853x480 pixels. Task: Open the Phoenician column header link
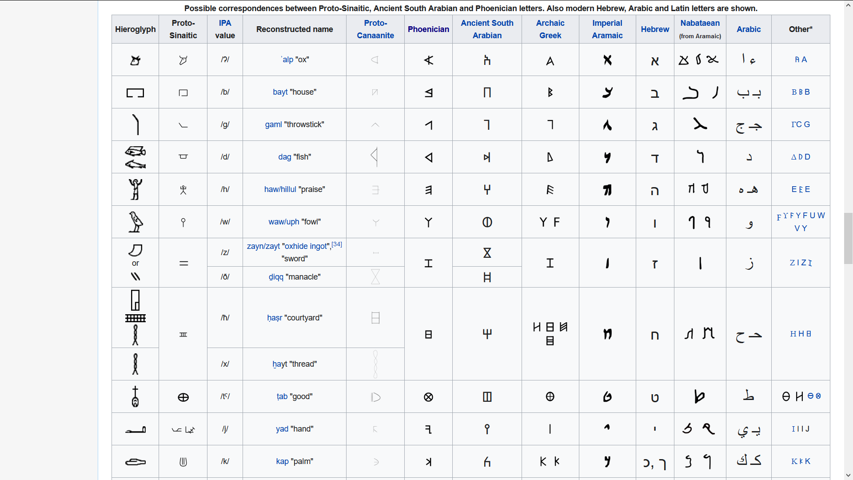pyautogui.click(x=428, y=29)
